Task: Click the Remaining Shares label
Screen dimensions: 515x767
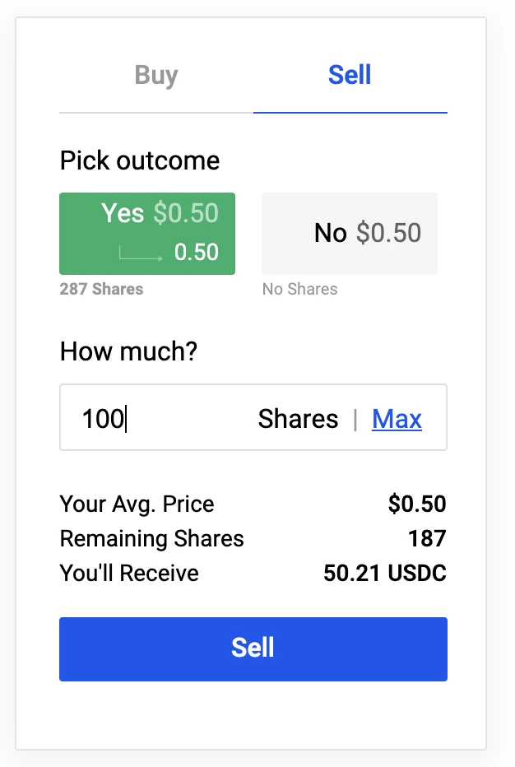Action: [x=151, y=538]
